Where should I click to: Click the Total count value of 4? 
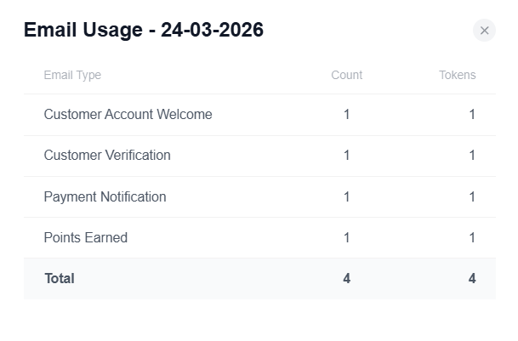click(x=347, y=279)
